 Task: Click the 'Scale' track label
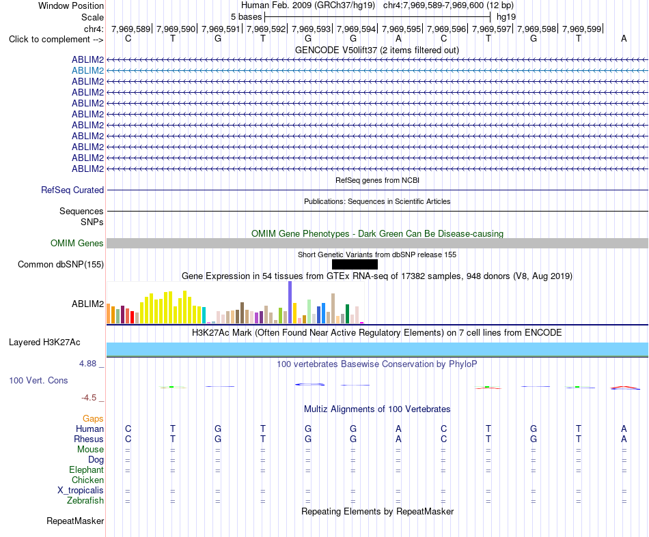[x=92, y=17]
